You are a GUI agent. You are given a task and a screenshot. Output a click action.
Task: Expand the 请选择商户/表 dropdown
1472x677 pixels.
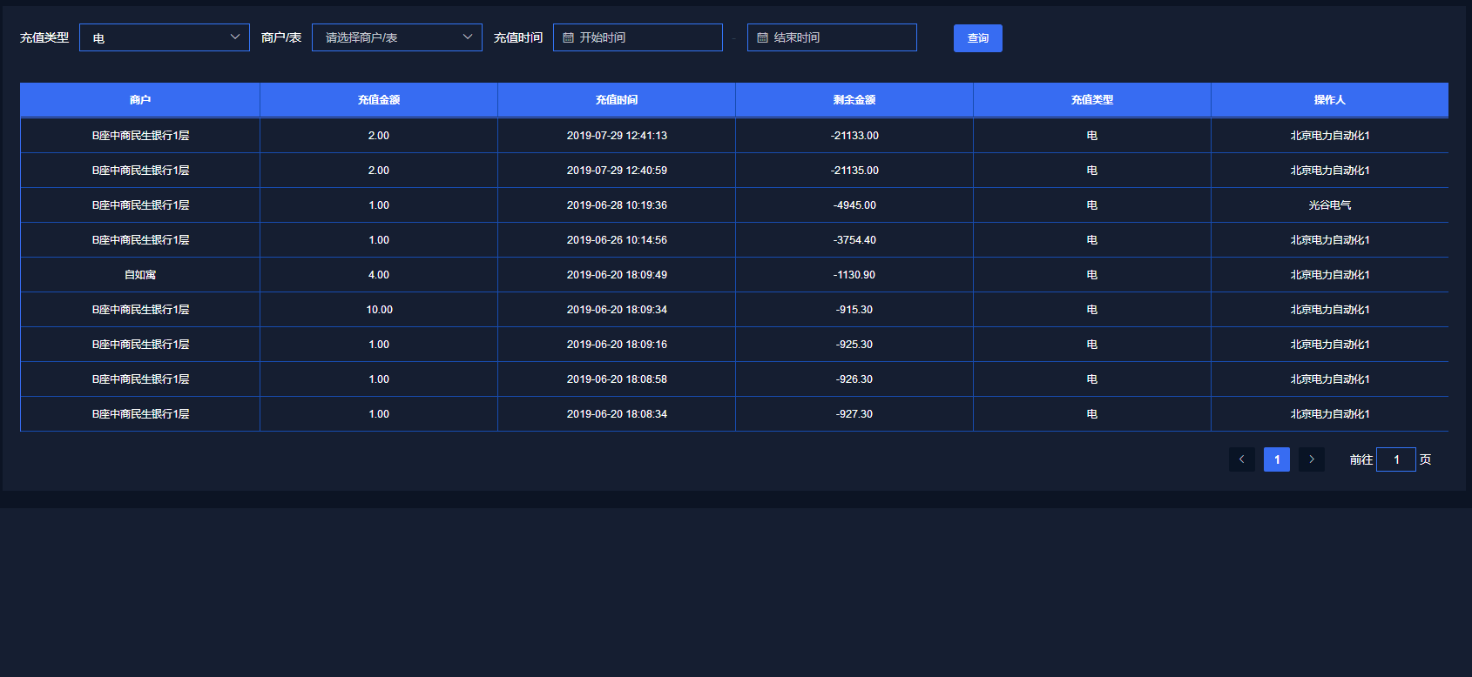click(396, 37)
